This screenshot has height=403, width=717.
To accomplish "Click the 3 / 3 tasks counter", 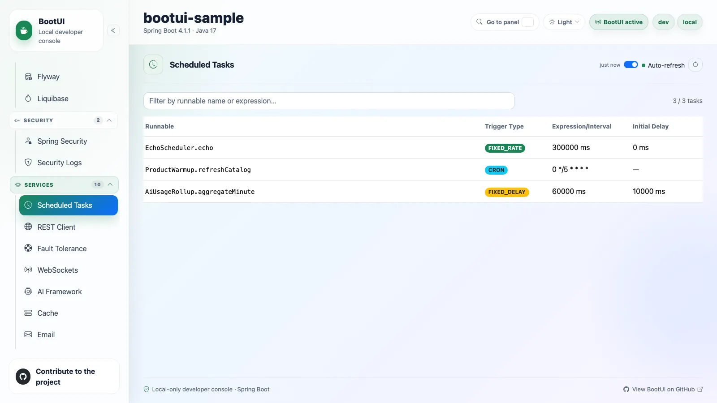I will (x=687, y=101).
